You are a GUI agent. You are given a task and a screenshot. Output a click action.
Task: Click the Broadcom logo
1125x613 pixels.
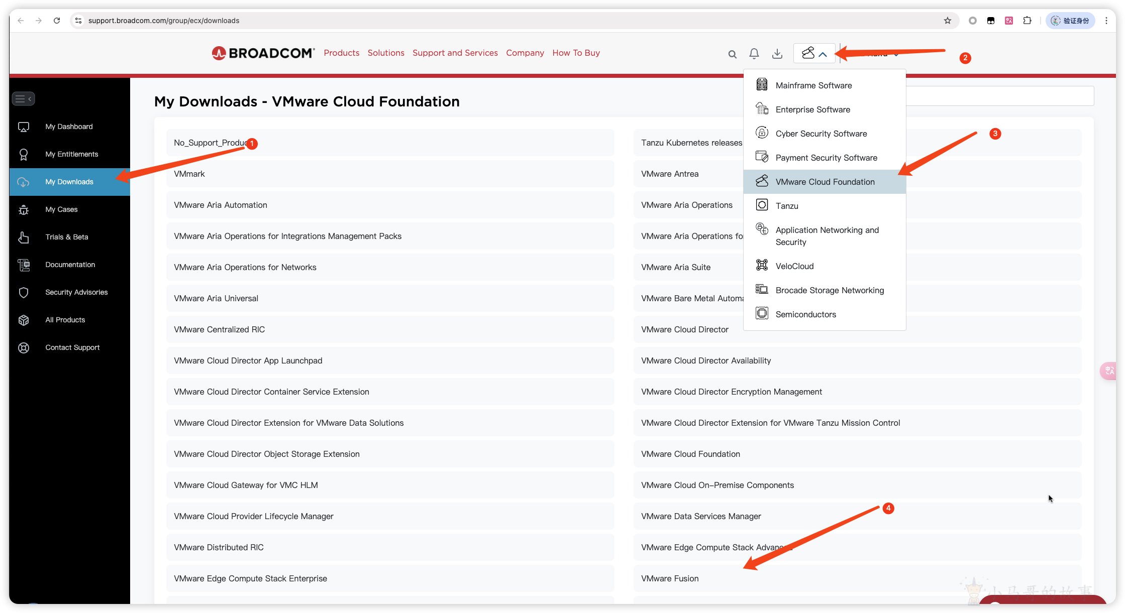click(263, 53)
